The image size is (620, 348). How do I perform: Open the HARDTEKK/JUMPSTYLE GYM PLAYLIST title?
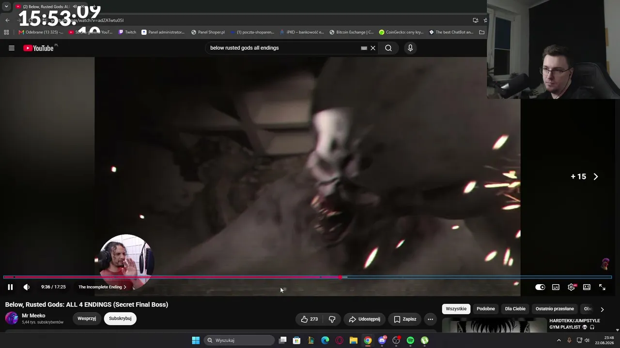point(574,324)
